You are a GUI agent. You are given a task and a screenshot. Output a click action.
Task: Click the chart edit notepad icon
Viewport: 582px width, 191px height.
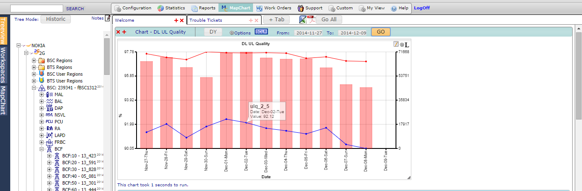(x=396, y=44)
